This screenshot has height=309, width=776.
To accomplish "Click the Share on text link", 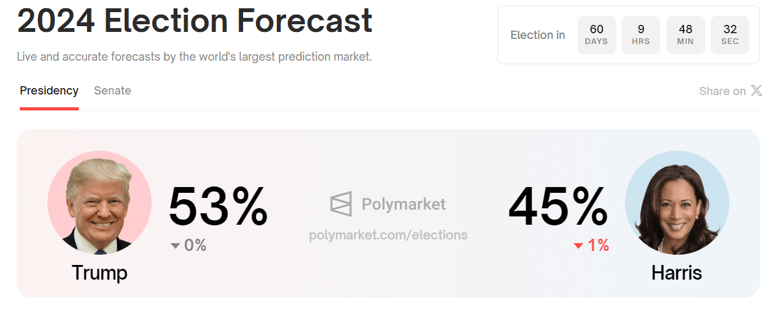I will (x=722, y=91).
